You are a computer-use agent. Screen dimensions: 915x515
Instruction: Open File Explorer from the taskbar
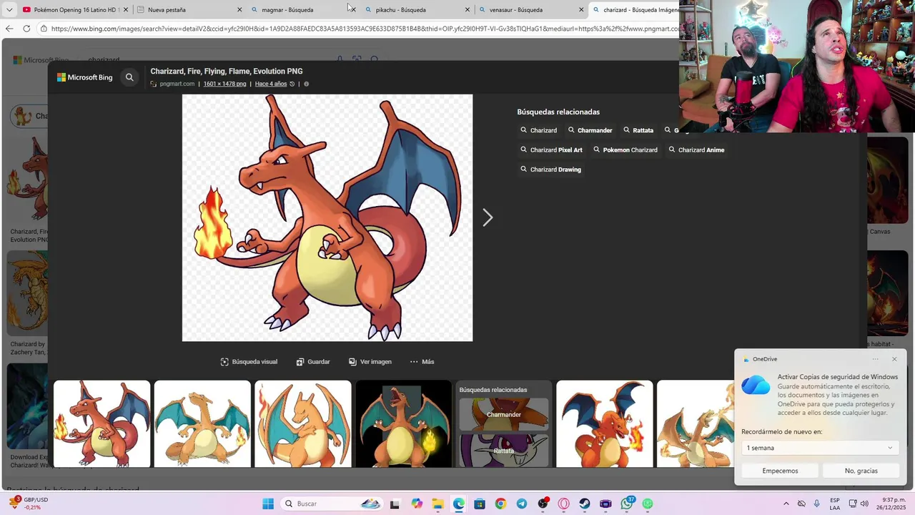point(437,504)
